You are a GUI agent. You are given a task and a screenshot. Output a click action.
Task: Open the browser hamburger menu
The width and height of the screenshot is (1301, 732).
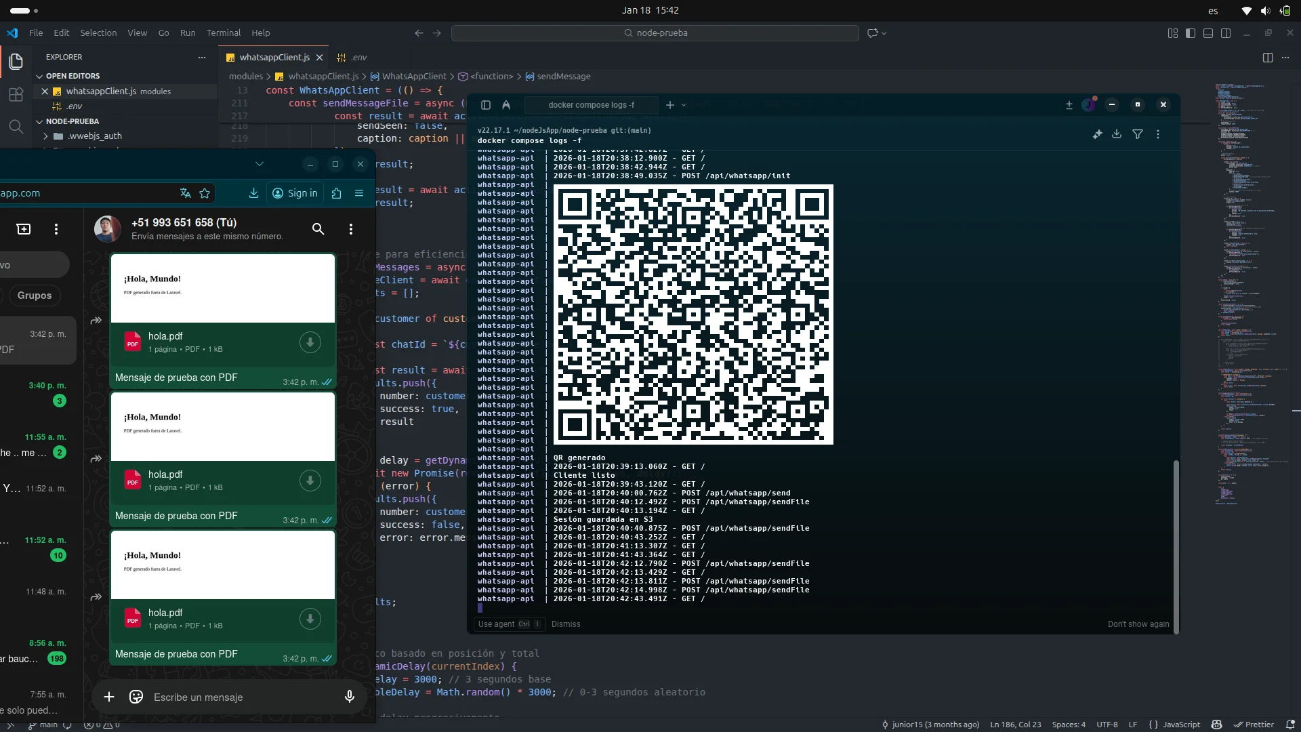point(359,193)
